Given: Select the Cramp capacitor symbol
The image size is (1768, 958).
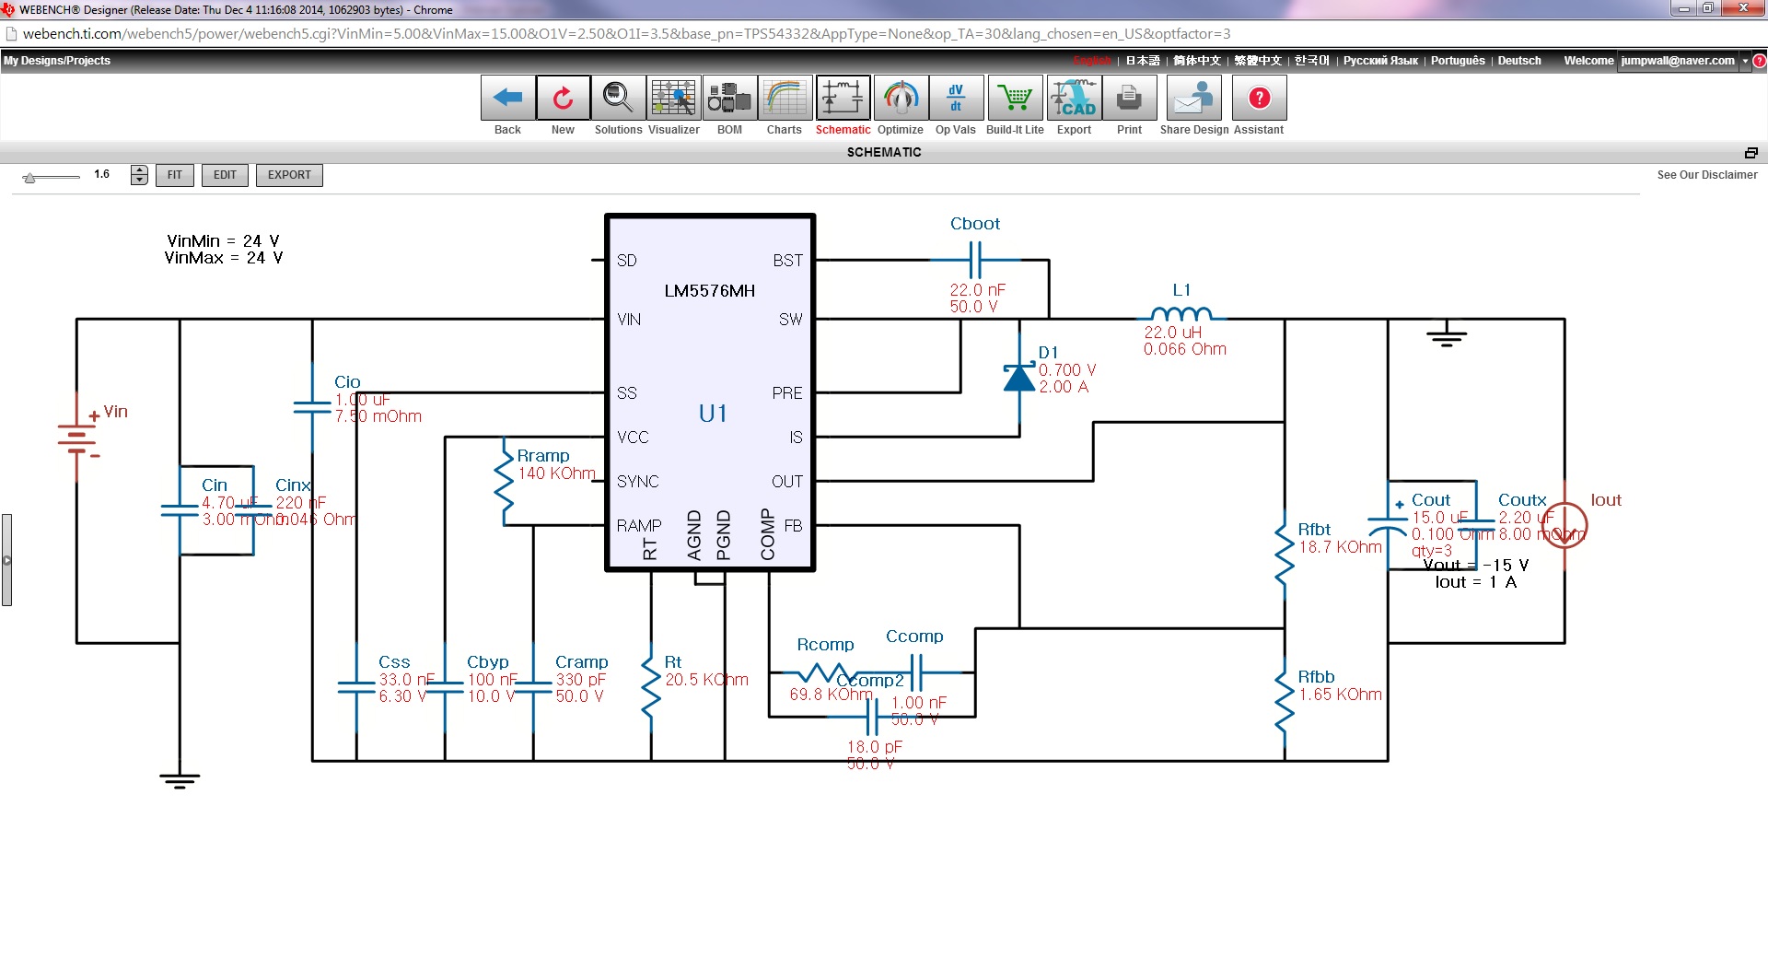Looking at the screenshot, I should click(533, 686).
